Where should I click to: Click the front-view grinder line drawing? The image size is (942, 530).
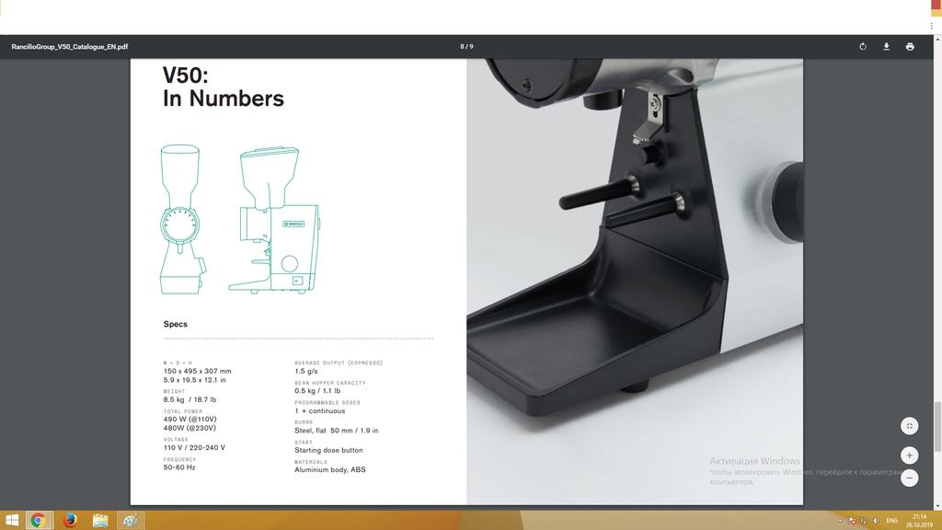tap(183, 219)
